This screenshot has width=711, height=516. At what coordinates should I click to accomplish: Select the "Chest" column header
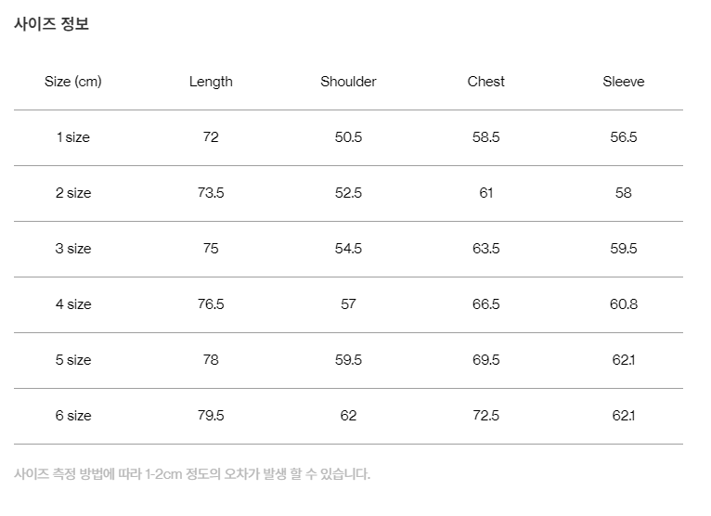pyautogui.click(x=485, y=82)
